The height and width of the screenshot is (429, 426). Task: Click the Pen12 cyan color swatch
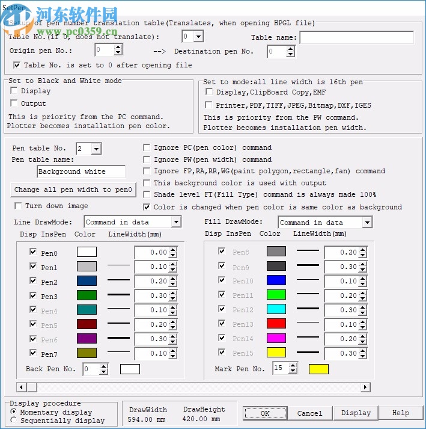[276, 309]
